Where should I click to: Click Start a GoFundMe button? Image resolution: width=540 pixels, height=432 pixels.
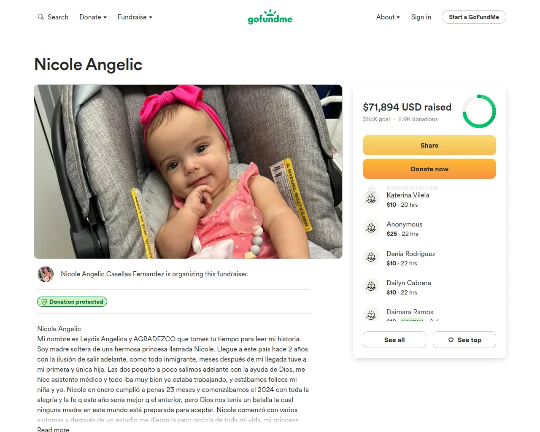pos(474,17)
